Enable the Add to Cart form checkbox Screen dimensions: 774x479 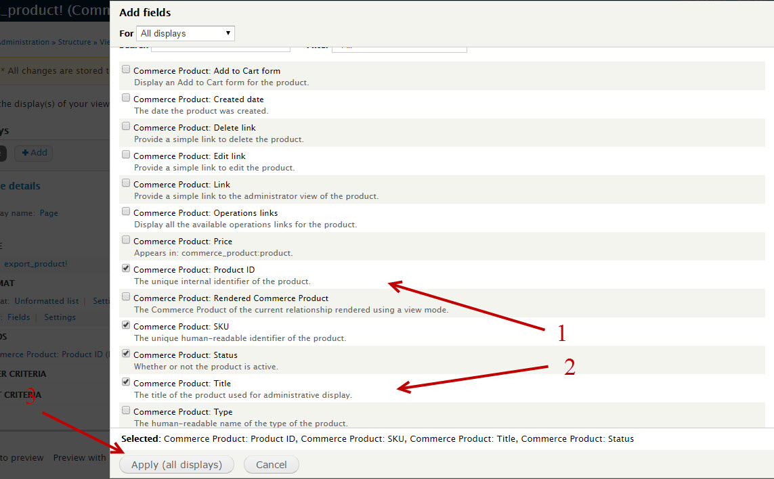point(126,70)
